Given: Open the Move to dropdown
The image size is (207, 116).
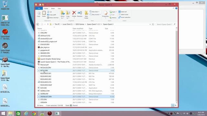Looking at the screenshot, I should pos(62,15).
